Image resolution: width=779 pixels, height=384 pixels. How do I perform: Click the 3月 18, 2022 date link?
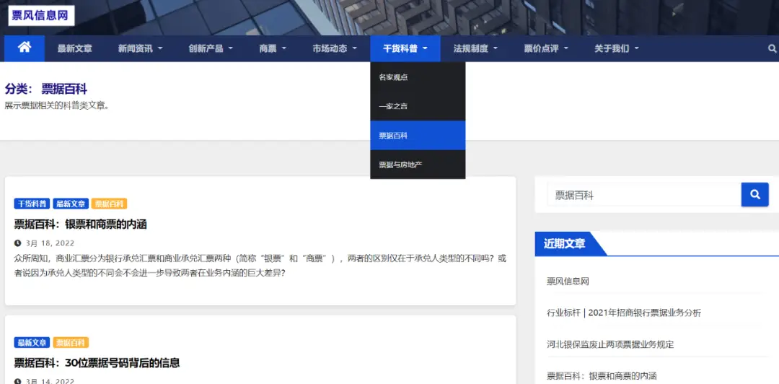tap(50, 243)
